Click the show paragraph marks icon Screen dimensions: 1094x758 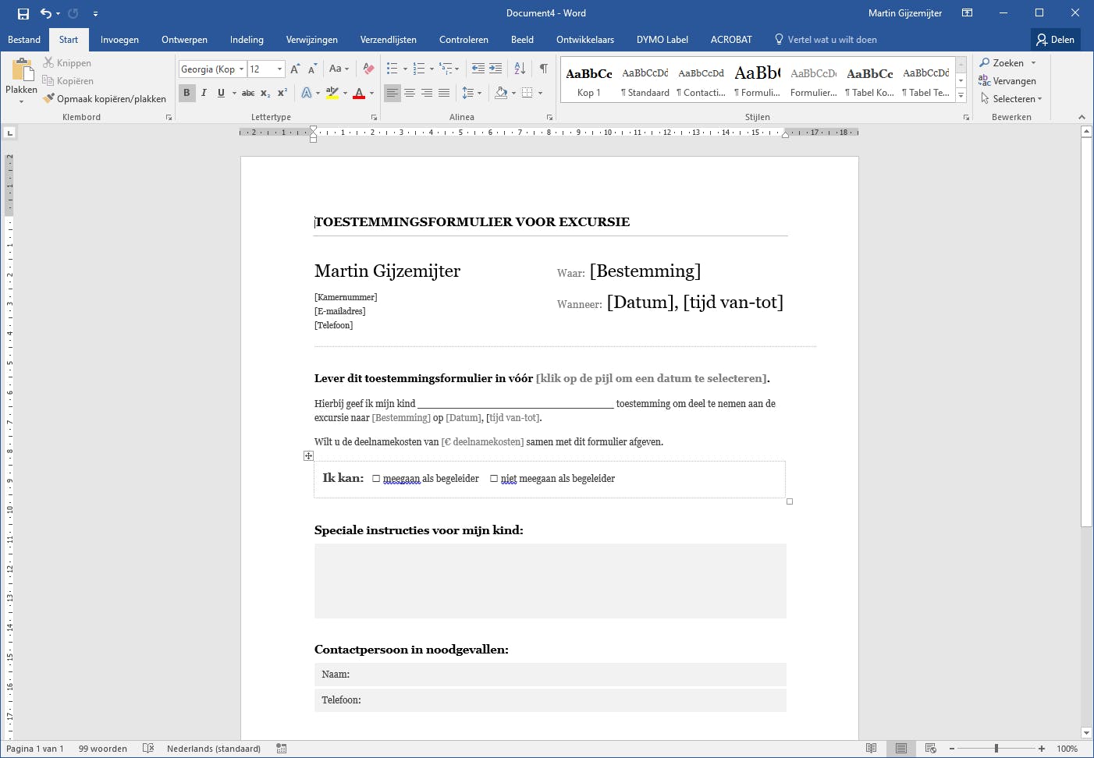(543, 69)
